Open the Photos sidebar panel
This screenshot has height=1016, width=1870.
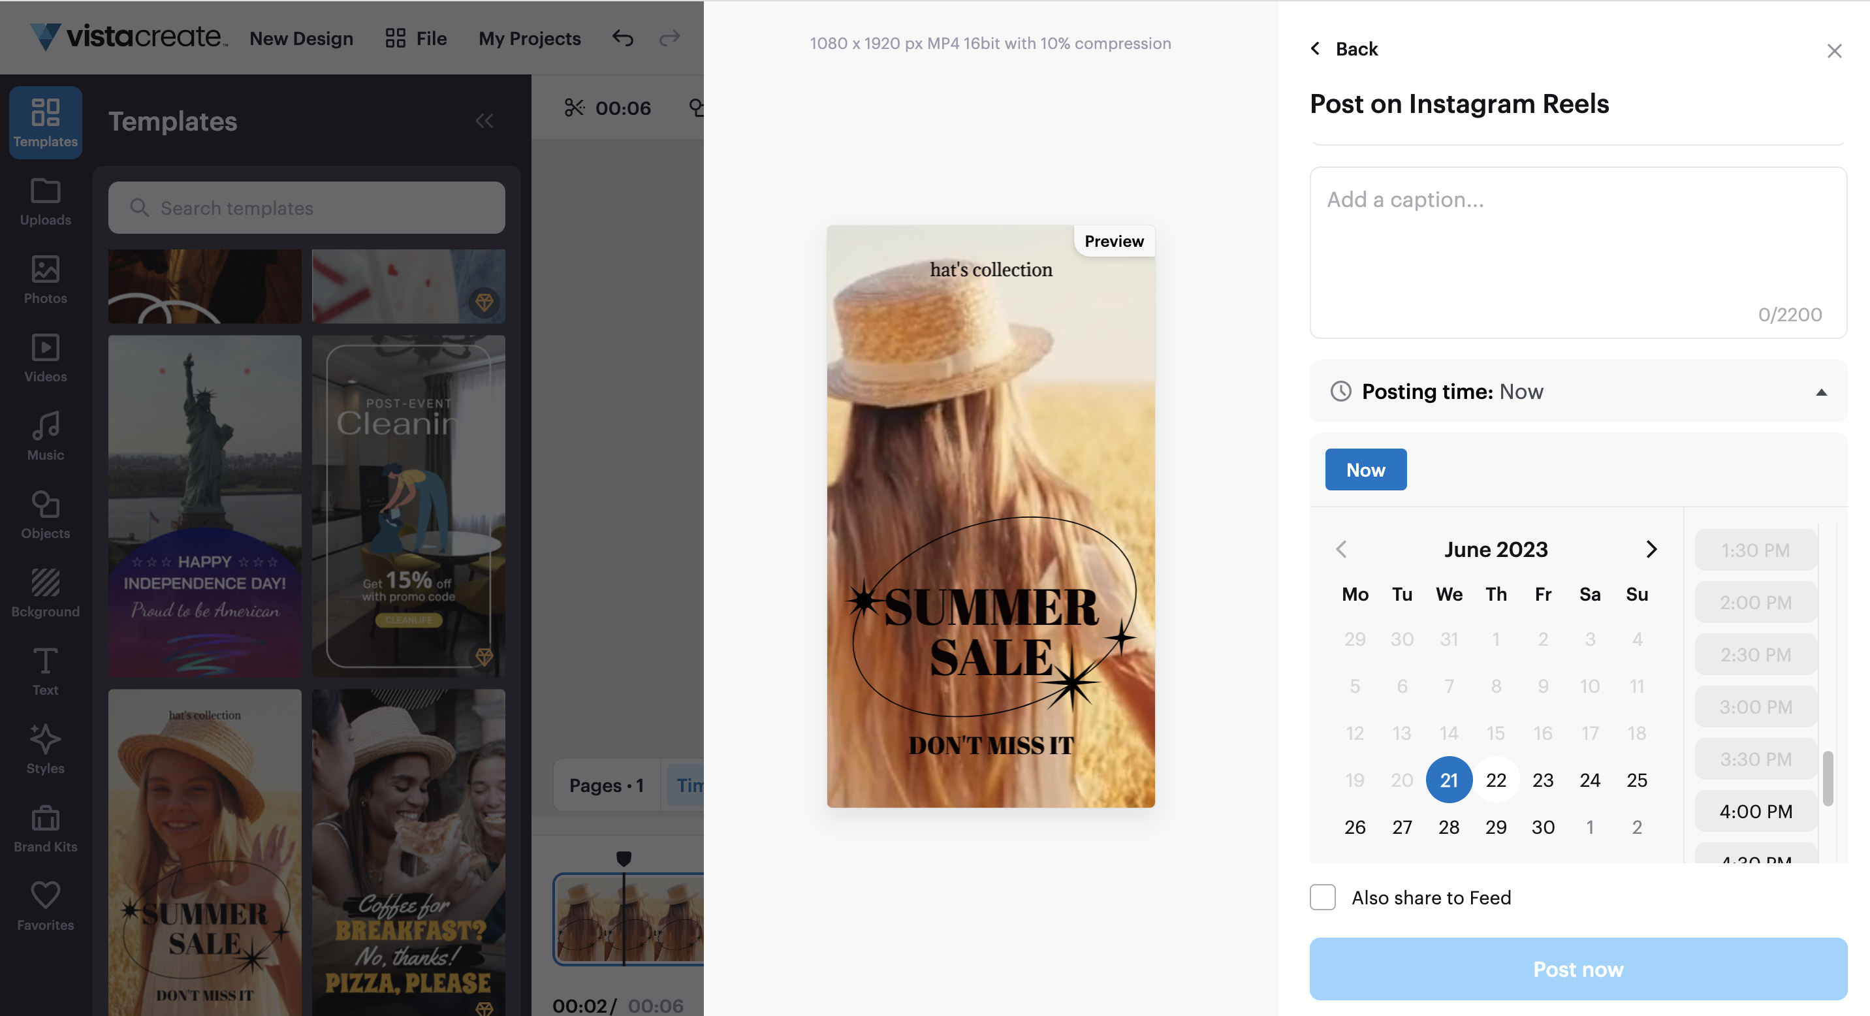[x=45, y=279]
